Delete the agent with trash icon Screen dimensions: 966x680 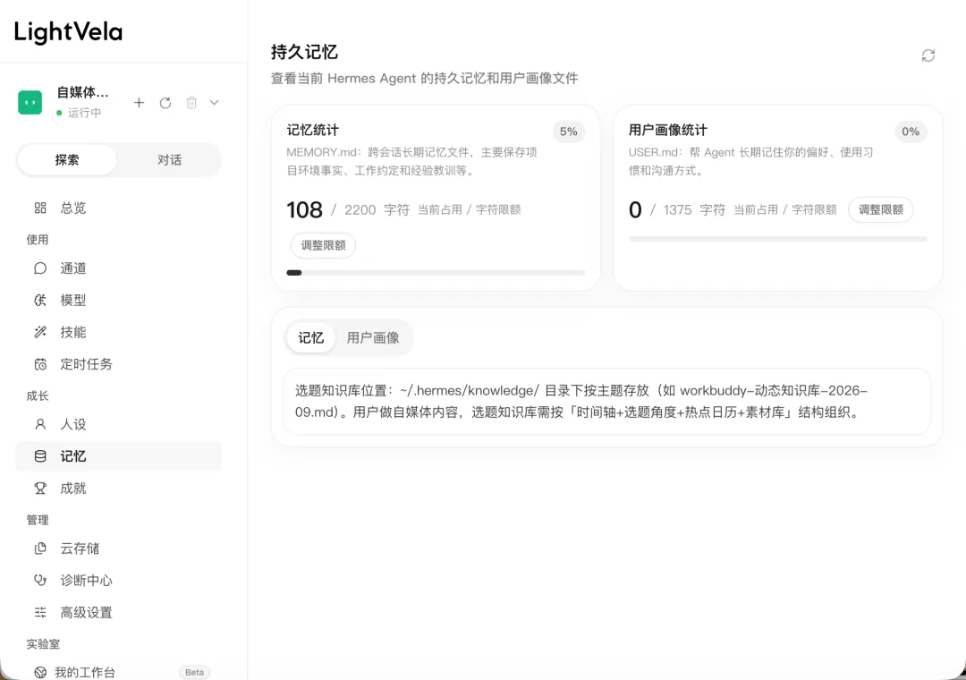191,103
